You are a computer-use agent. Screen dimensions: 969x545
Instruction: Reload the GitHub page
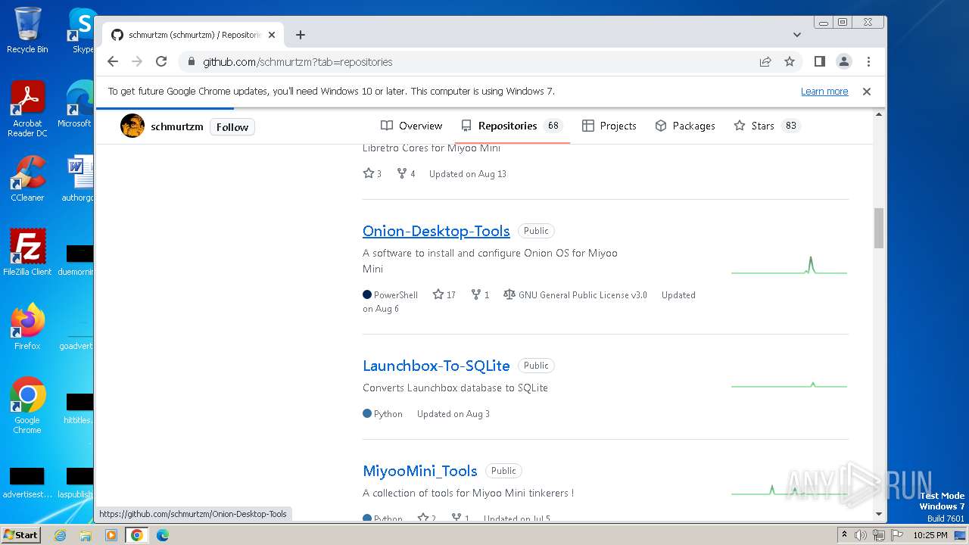pos(161,61)
